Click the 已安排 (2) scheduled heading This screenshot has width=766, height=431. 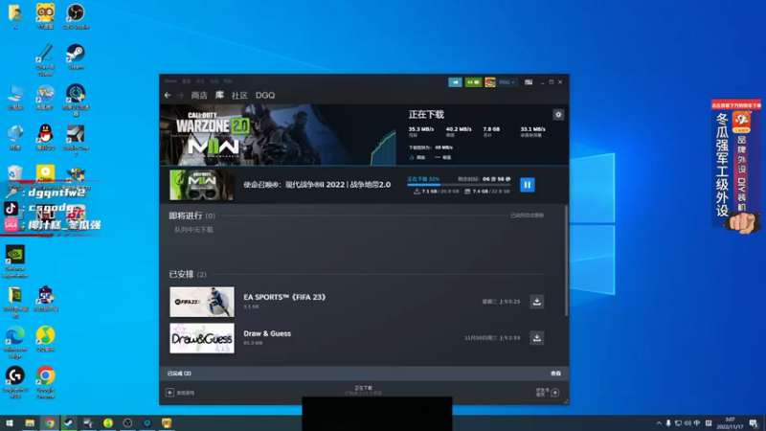188,274
